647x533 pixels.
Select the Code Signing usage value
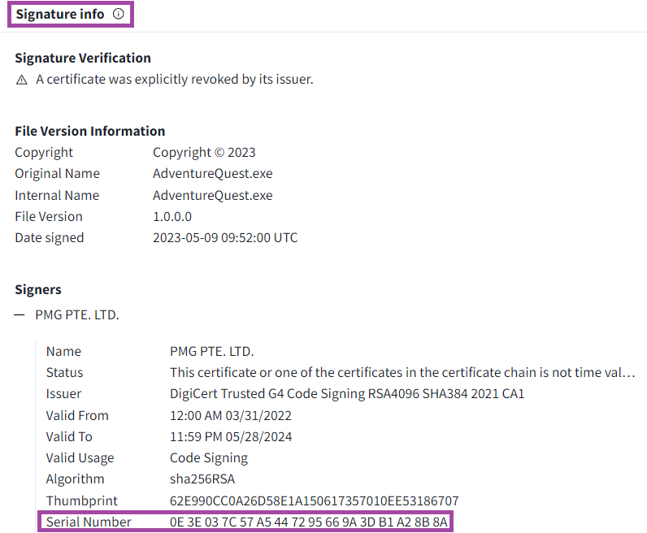coord(209,458)
